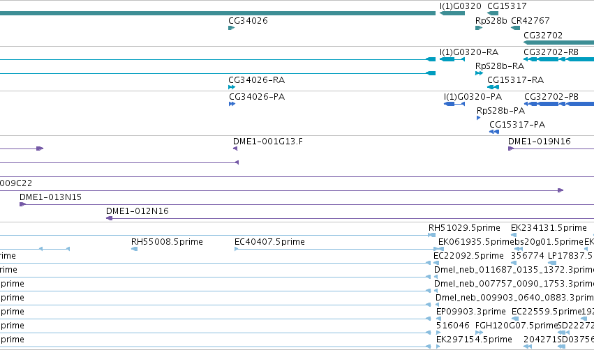The image size is (594, 350).
Task: Select the EC22092.5prime EST label
Action: pyautogui.click(x=468, y=256)
